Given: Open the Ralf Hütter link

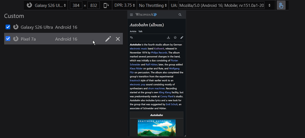Looking at the screenshot, I should tap(151, 65).
